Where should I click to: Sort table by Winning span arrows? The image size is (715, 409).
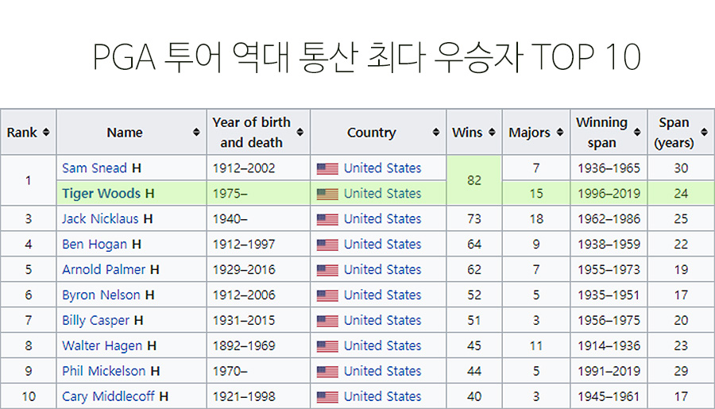(637, 132)
